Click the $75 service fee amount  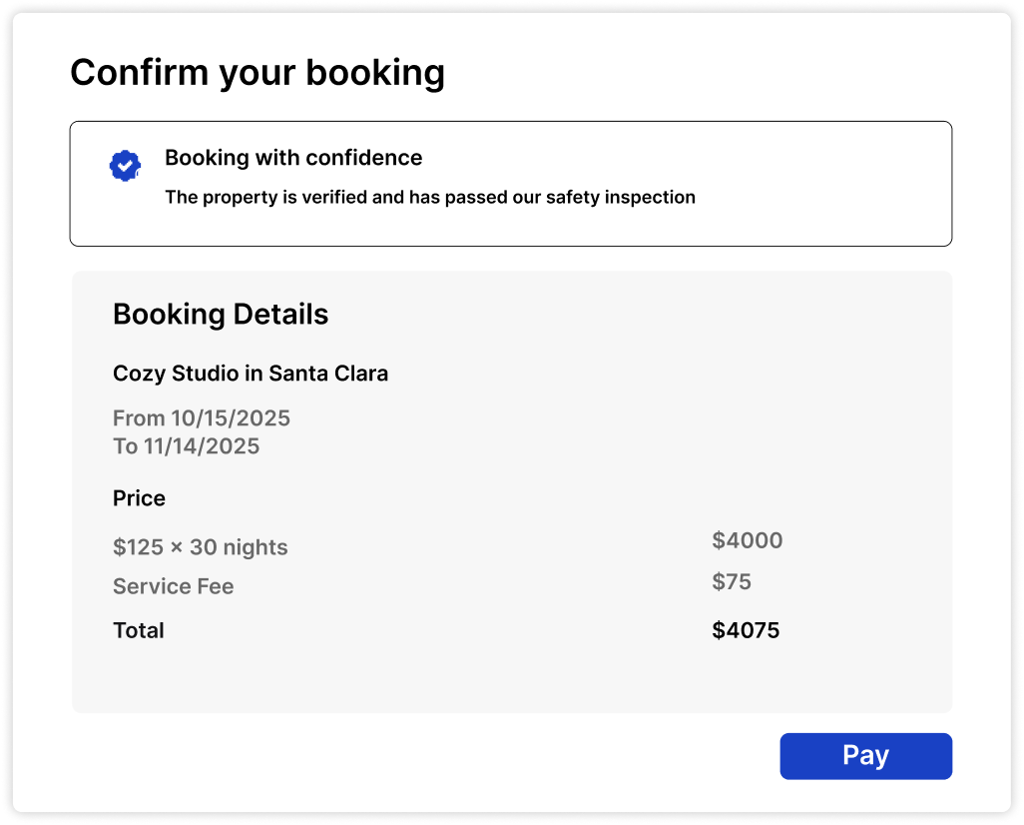[732, 581]
